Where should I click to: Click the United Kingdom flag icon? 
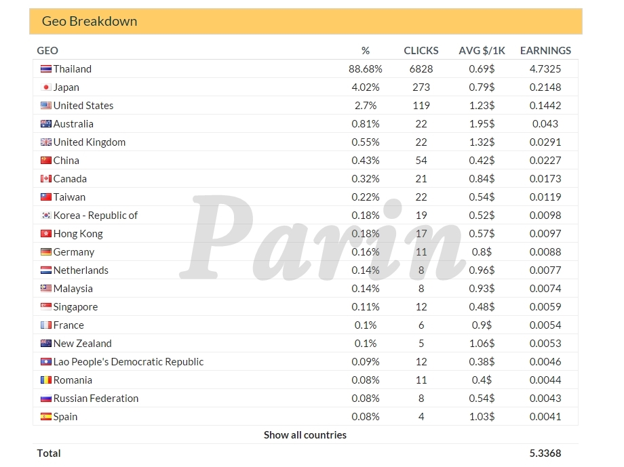(x=46, y=142)
